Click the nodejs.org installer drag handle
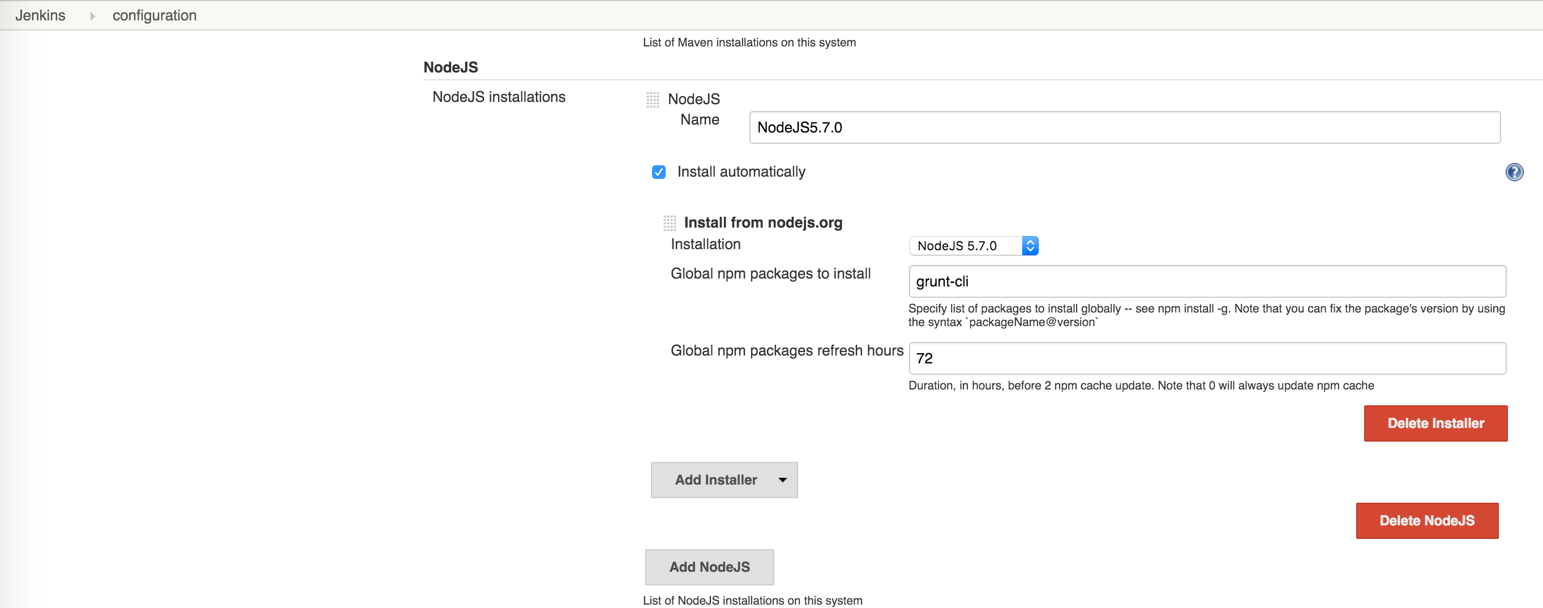The height and width of the screenshot is (608, 1543). pyautogui.click(x=669, y=223)
